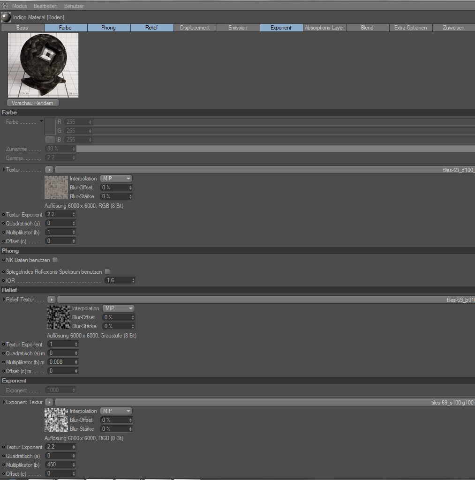Open the Exponent Textur arrow button menu
The height and width of the screenshot is (480, 475).
tap(49, 402)
